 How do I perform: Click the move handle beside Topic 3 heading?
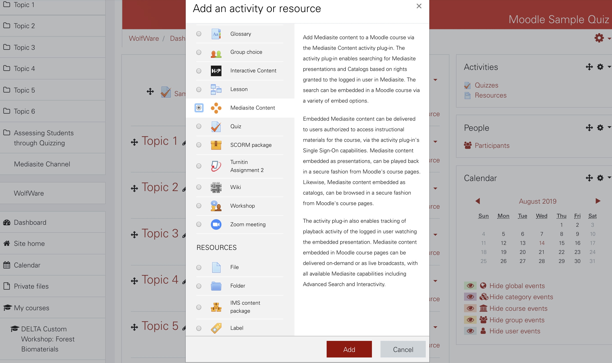click(x=134, y=235)
